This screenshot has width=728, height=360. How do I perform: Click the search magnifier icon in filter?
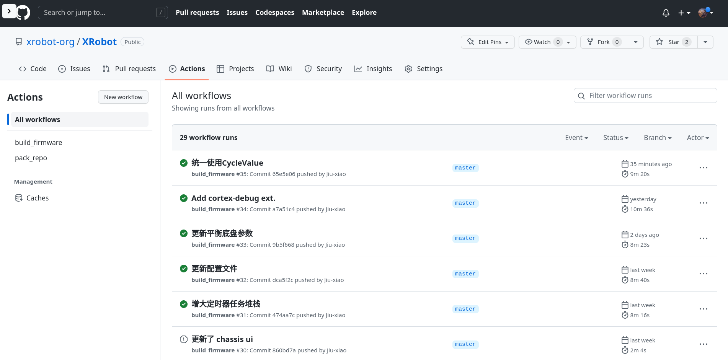click(x=581, y=96)
